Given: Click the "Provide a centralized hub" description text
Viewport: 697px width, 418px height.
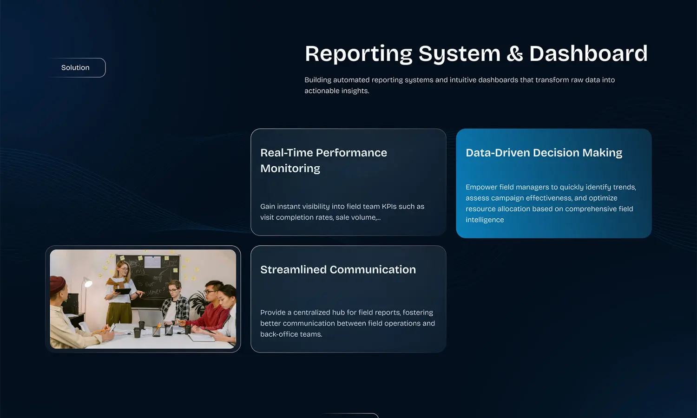Looking at the screenshot, I should (347, 323).
